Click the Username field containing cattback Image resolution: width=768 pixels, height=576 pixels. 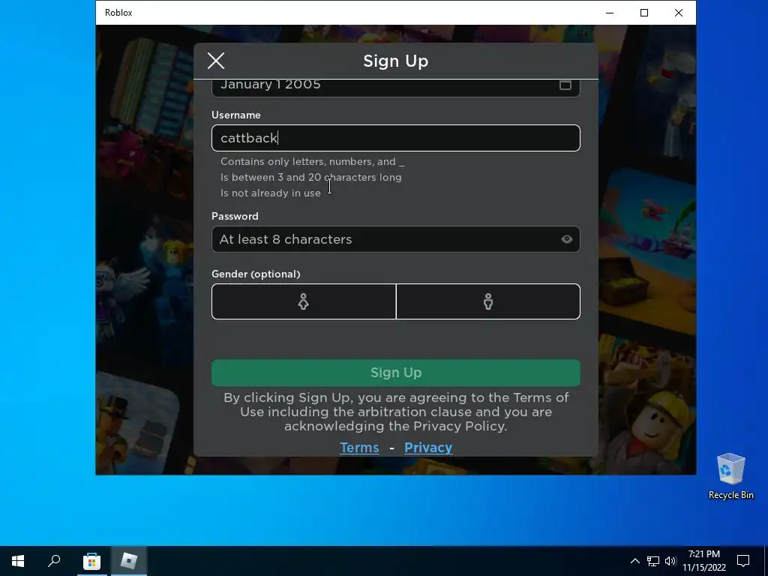[x=396, y=138]
